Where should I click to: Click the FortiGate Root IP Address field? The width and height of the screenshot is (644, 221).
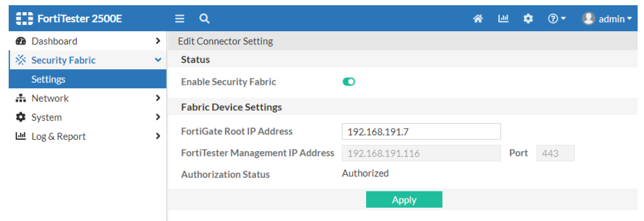click(421, 132)
